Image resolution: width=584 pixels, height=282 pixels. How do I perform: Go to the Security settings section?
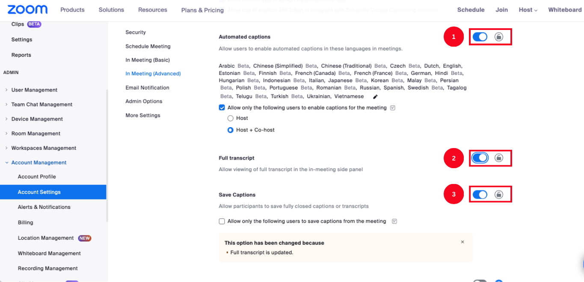pyautogui.click(x=136, y=33)
